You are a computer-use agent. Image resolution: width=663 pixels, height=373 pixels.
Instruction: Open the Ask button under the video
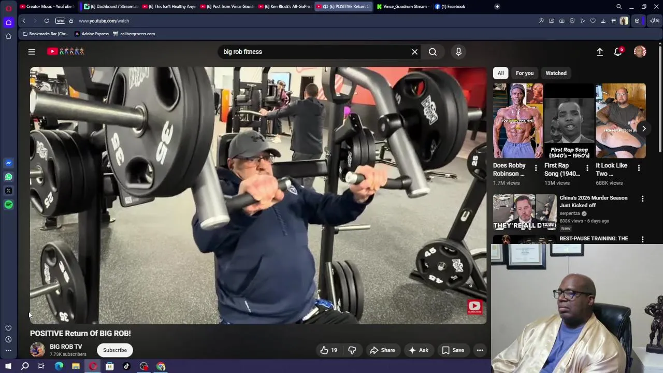click(419, 350)
